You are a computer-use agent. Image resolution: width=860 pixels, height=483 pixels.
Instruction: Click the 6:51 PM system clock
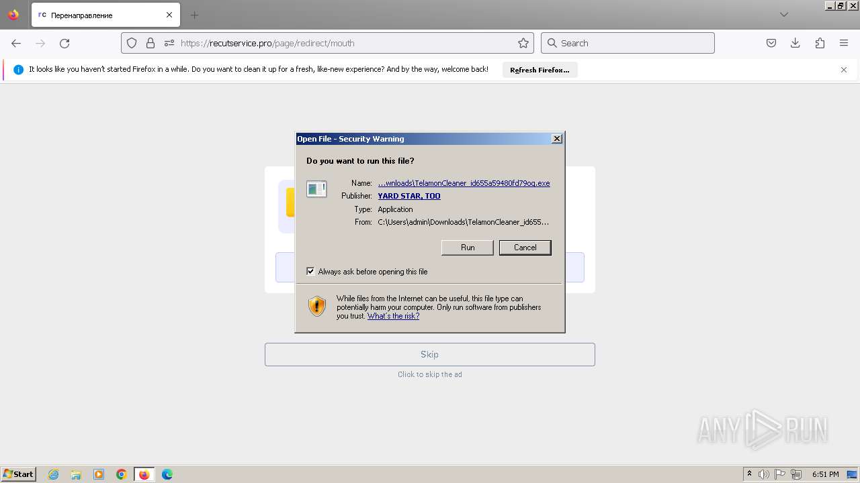point(826,474)
